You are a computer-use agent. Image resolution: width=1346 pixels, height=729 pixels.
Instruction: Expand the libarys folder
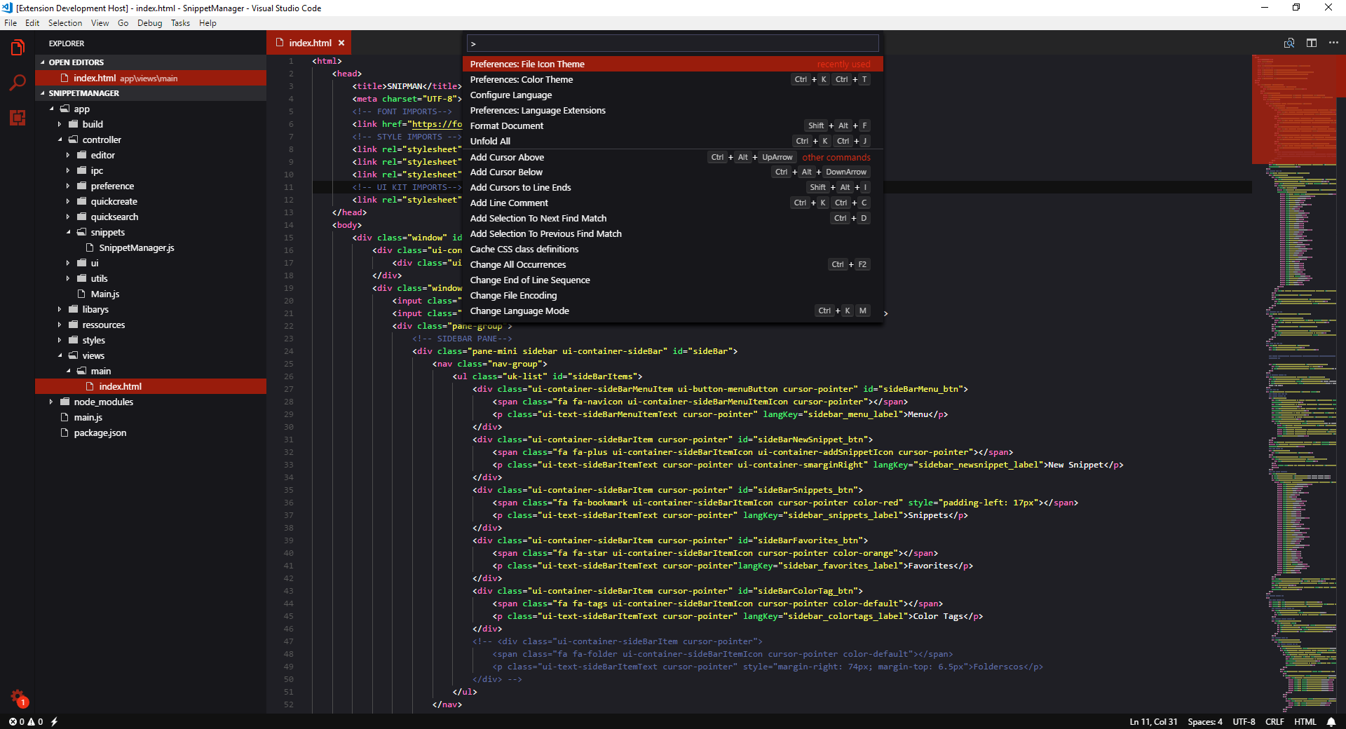click(x=151, y=309)
